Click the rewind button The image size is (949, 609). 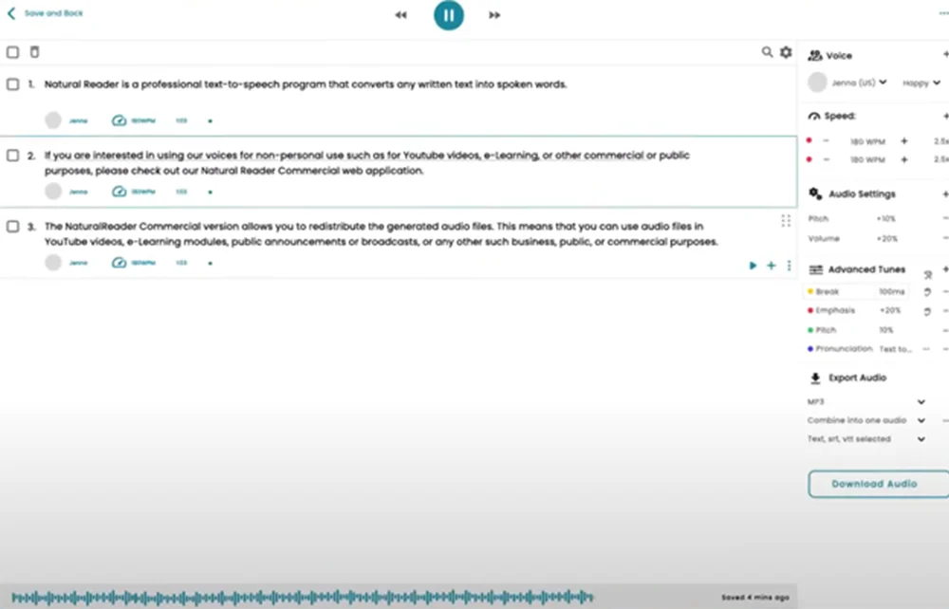tap(400, 15)
